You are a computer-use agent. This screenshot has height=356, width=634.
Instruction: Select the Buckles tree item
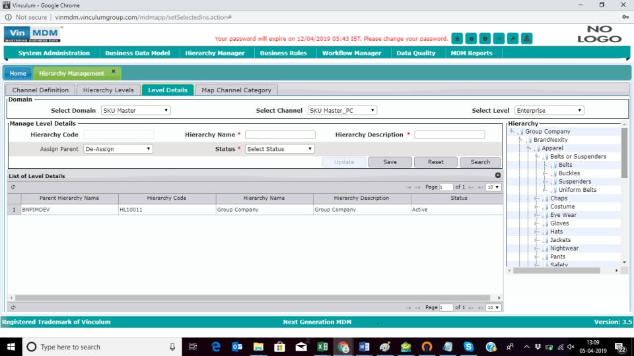[569, 173]
